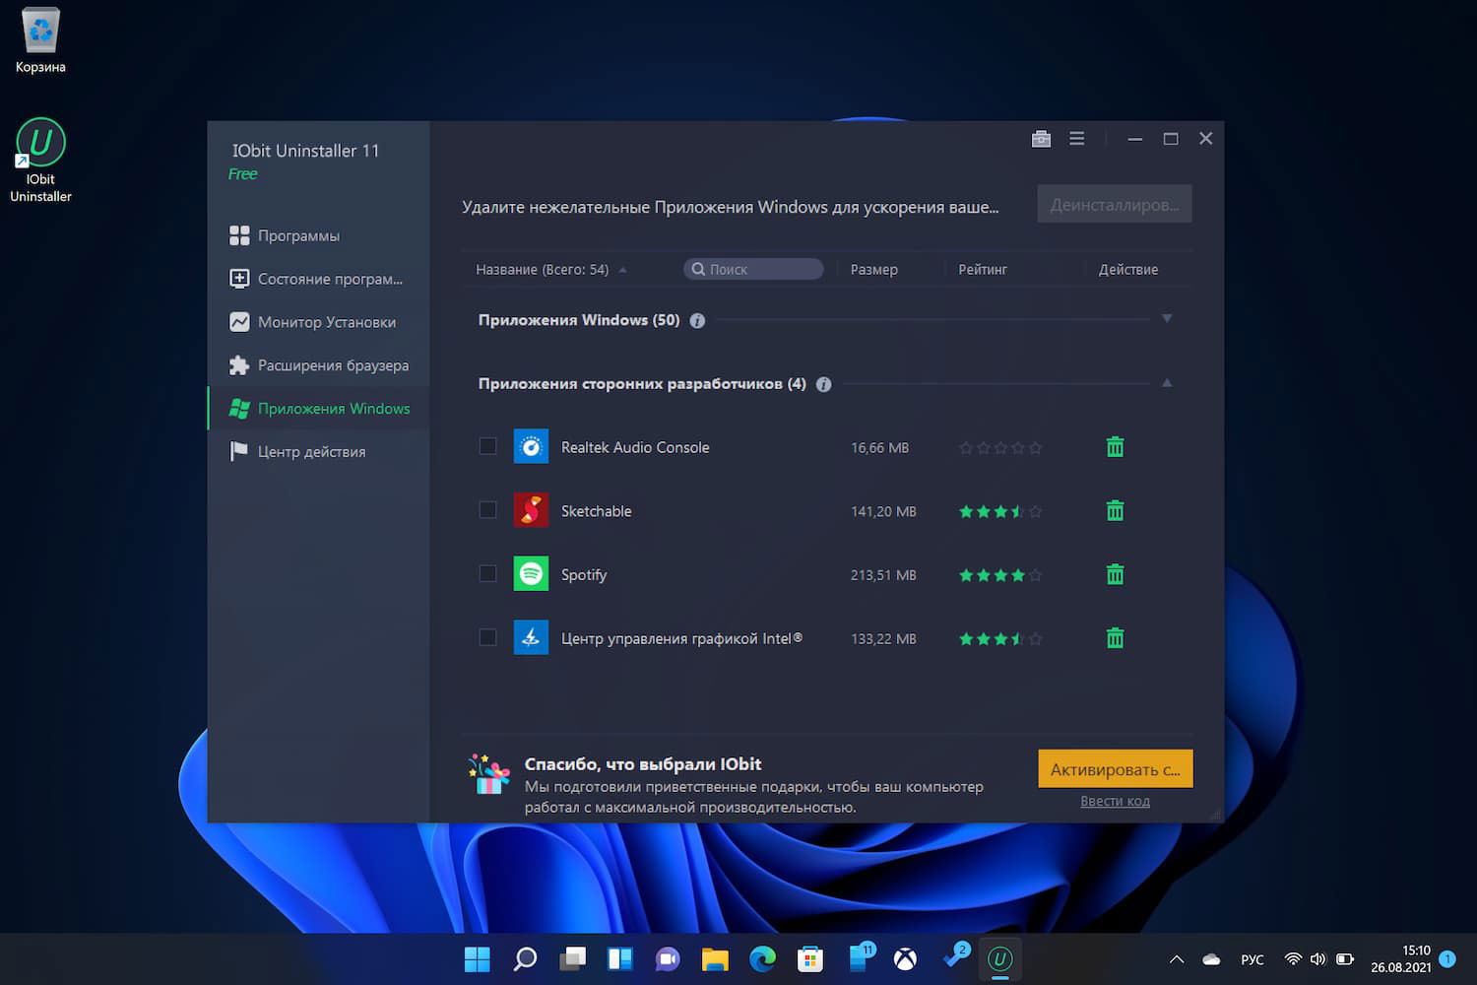Click the star rating for Sketchable
Viewport: 1477px width, 985px height.
(x=1000, y=512)
